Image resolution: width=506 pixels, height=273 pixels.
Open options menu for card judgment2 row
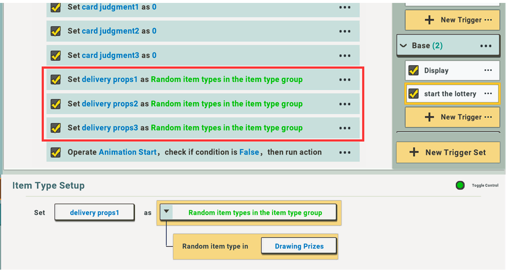pyautogui.click(x=345, y=31)
